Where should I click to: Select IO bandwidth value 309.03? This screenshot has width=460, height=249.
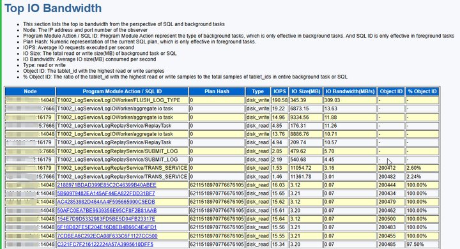(332, 100)
